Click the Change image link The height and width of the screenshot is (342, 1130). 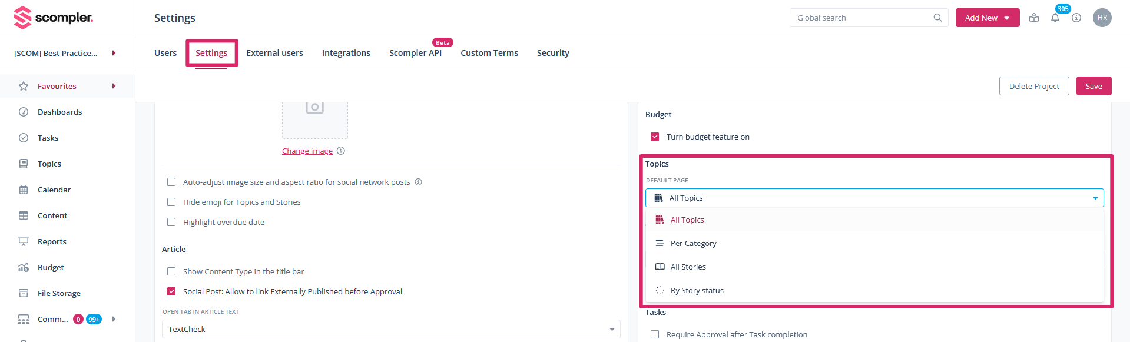[307, 151]
